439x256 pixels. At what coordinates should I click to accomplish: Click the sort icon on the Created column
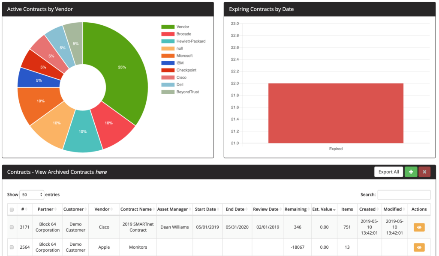click(x=378, y=209)
